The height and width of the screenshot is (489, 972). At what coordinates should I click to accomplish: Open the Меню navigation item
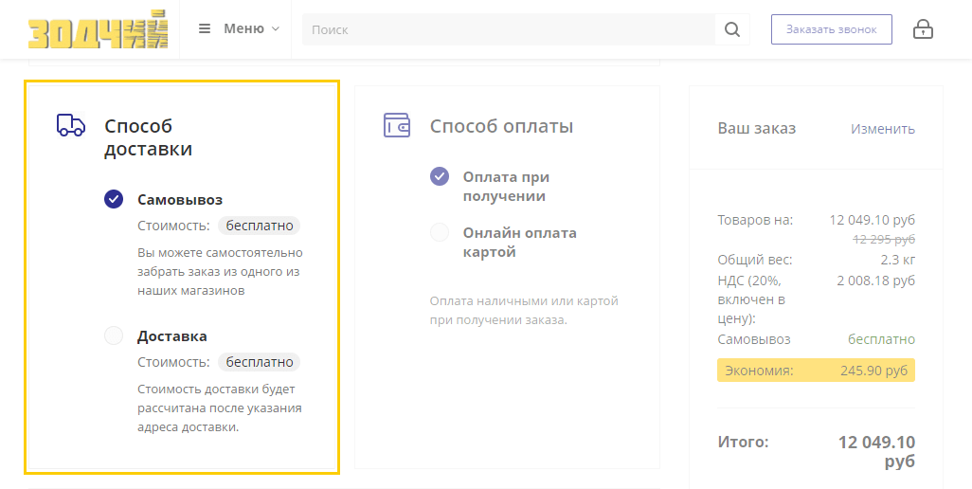pos(243,28)
